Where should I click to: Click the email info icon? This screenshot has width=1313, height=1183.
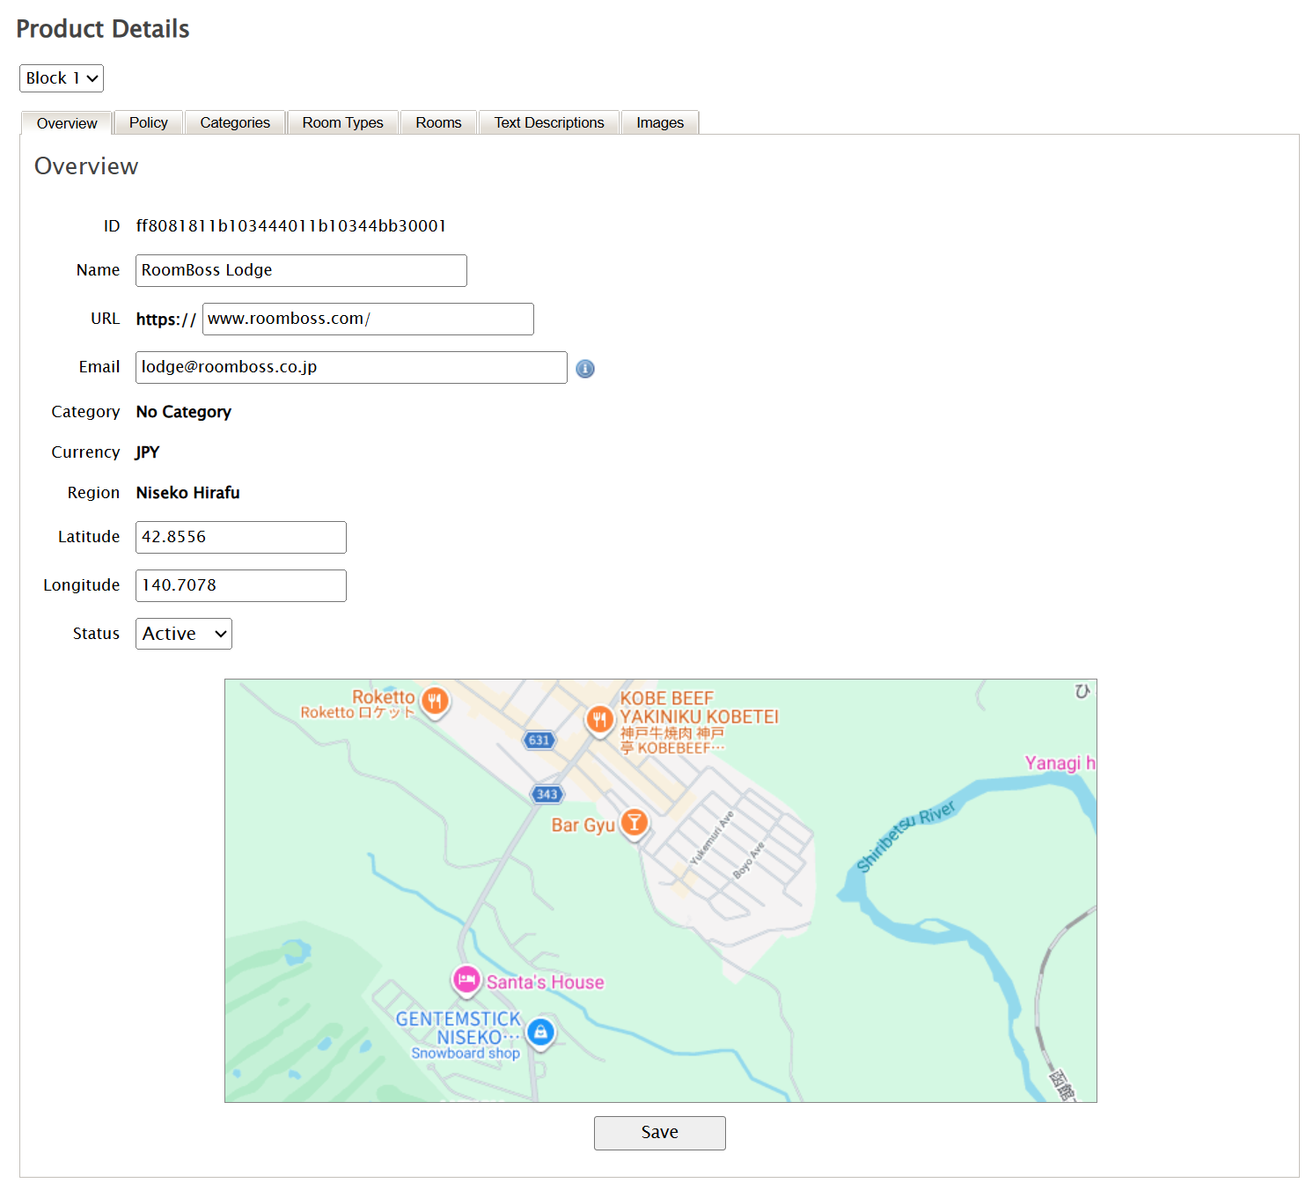585,369
